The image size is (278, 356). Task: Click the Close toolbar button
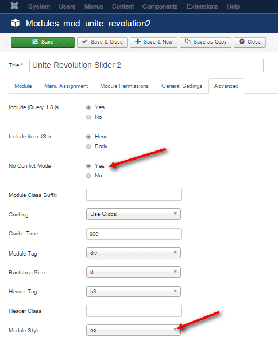pos(250,42)
